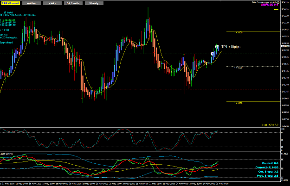
Task: Click the current price tag on the price axis
Action: click(x=285, y=46)
